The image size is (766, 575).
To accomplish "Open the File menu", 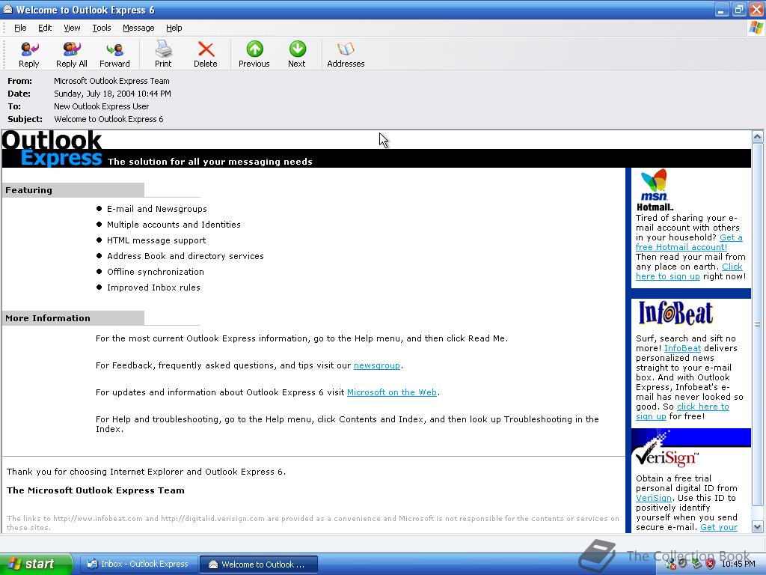I will click(x=20, y=28).
